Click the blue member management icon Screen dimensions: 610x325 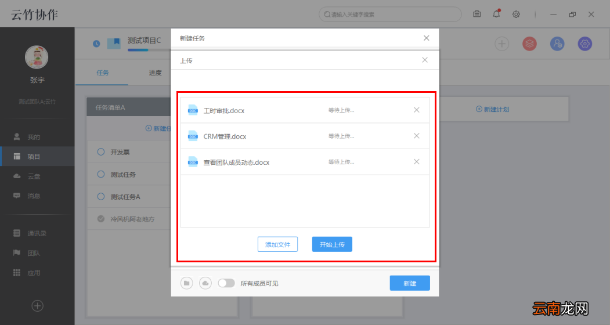tap(557, 44)
